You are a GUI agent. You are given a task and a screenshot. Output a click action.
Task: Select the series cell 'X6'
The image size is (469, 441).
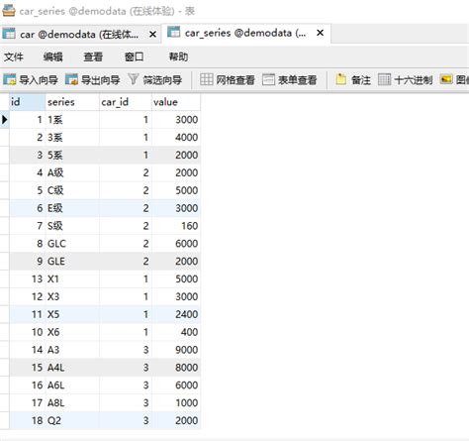(x=72, y=332)
